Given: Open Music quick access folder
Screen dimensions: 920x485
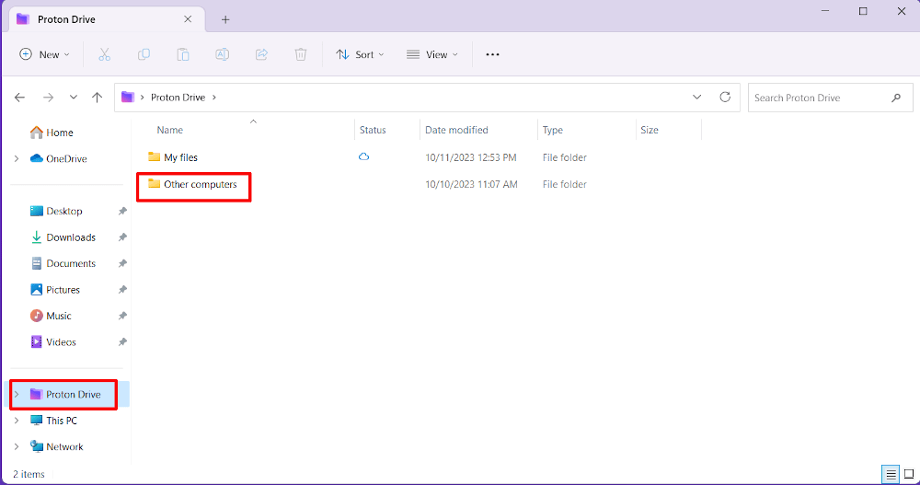Looking at the screenshot, I should 51,316.
